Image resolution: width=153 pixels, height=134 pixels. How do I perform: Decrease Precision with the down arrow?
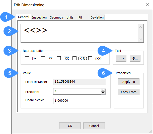[103, 93]
